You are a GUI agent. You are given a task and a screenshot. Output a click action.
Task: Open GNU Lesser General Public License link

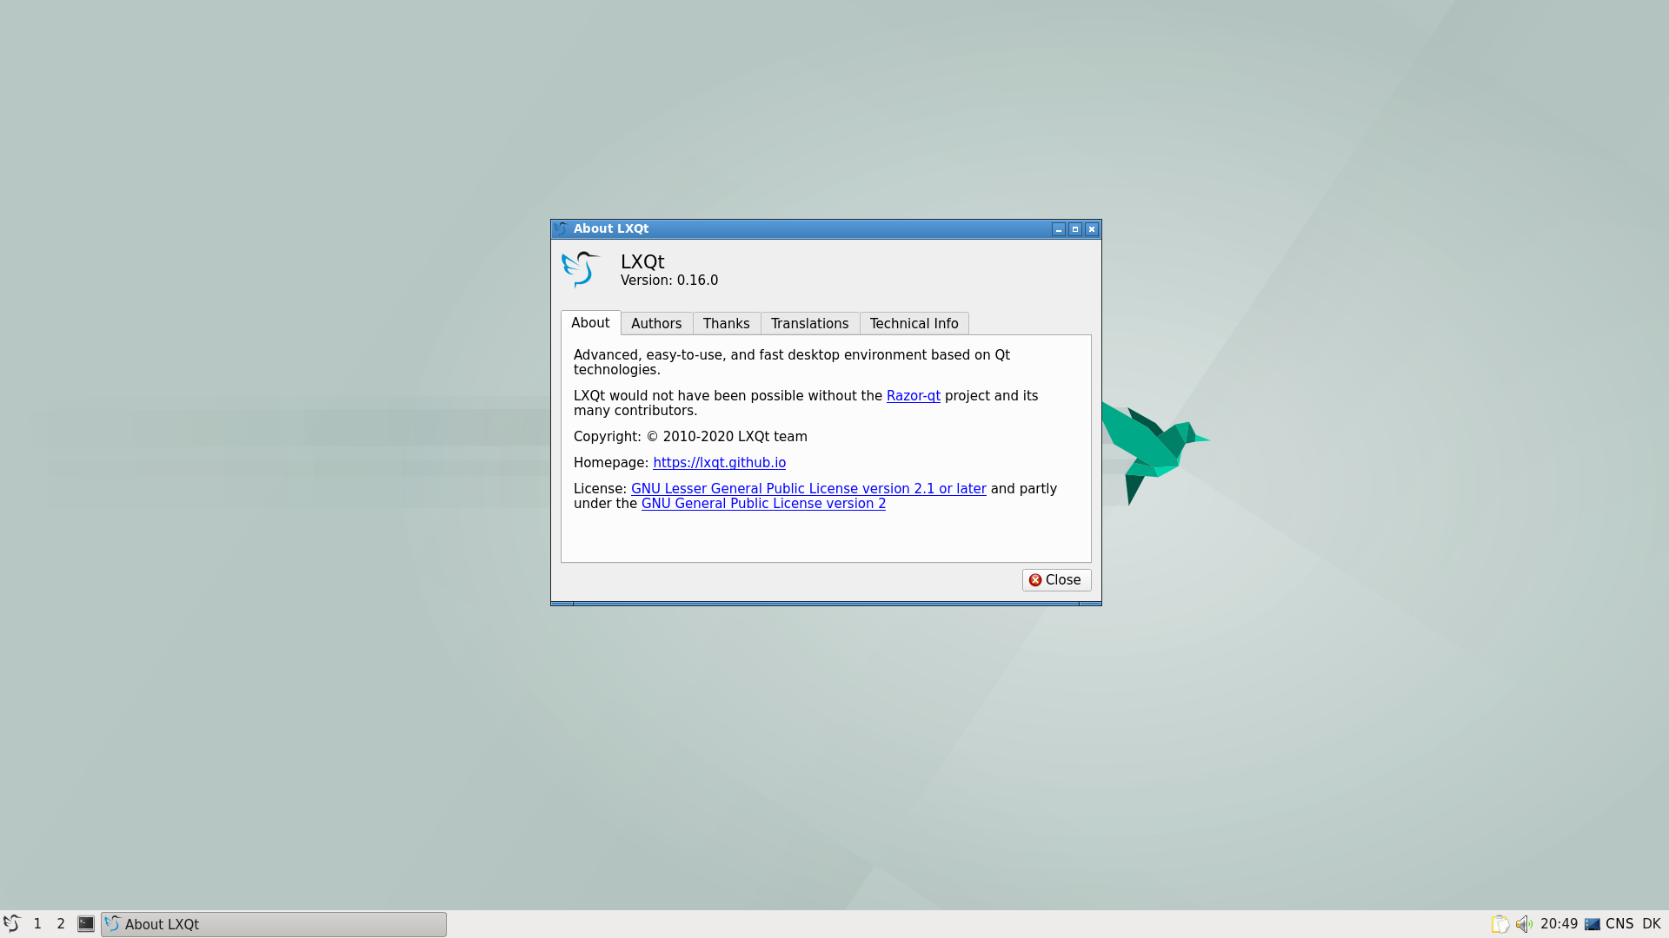[x=808, y=489]
